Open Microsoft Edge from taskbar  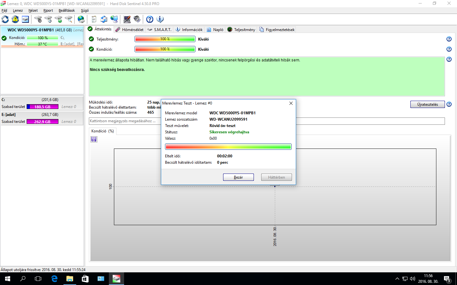[54, 279]
